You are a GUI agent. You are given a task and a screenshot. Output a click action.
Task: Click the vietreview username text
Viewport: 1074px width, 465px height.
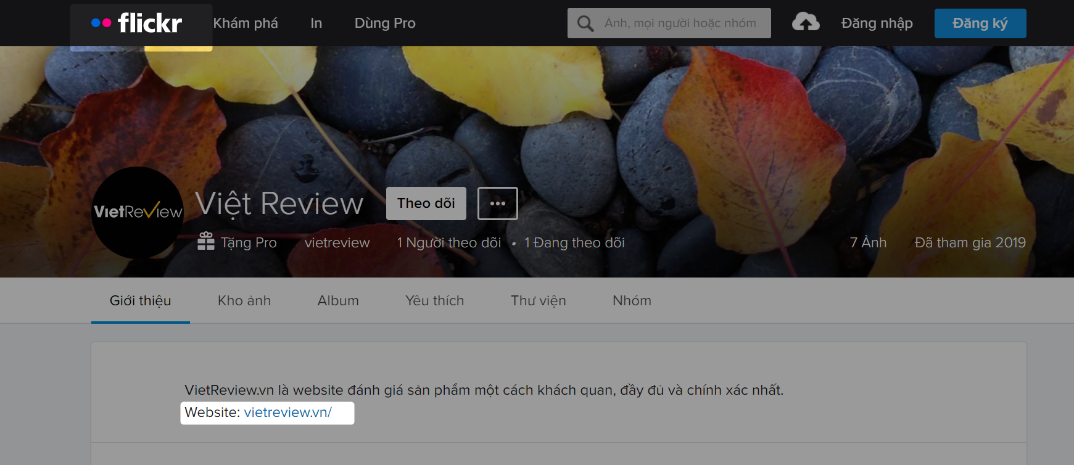point(337,243)
